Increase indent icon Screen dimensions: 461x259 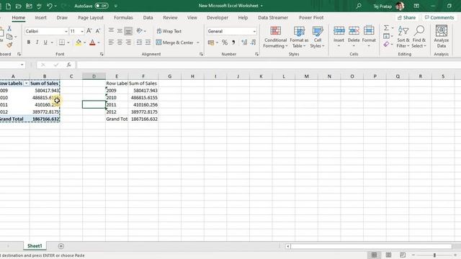(x=148, y=42)
